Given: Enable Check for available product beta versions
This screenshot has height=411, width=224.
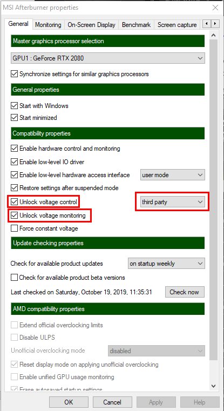Looking at the screenshot, I should click(14, 277).
